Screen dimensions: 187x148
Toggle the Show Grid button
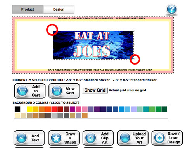click(95, 90)
